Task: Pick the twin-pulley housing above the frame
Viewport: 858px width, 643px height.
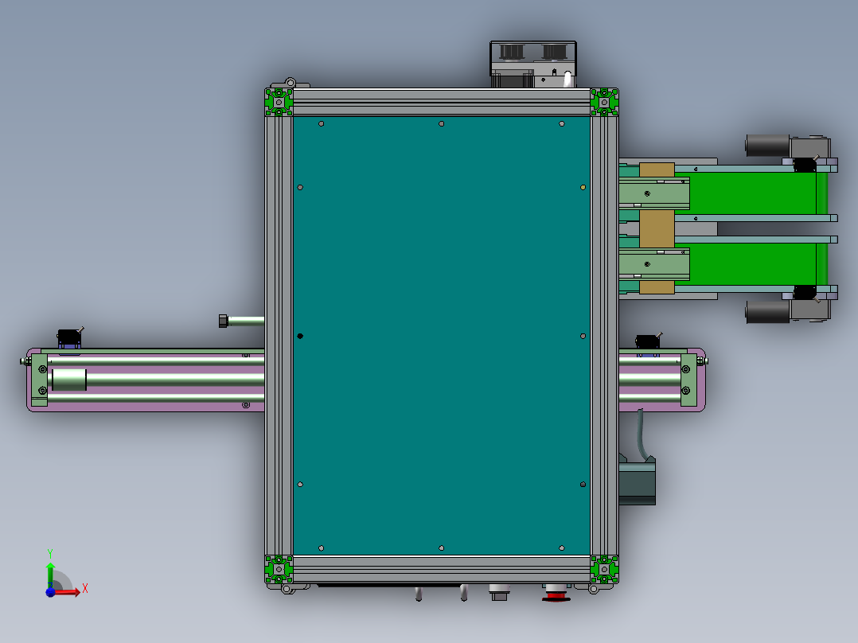Action: point(533,64)
